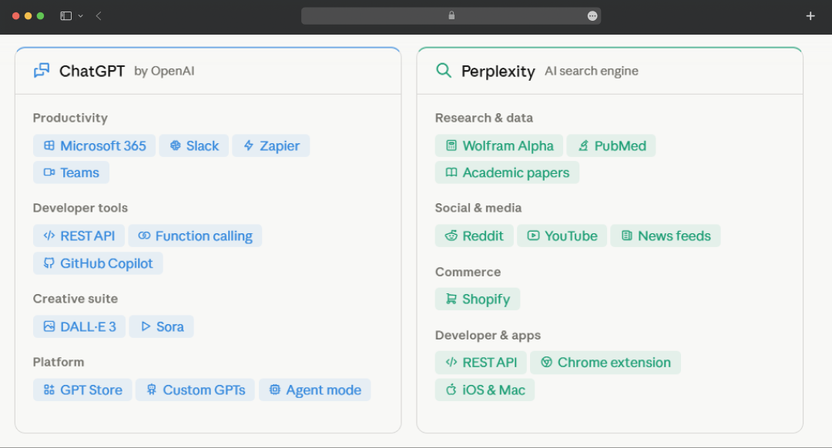Click the ChatGPT card title
Screen dimensions: 832x448
pos(92,71)
